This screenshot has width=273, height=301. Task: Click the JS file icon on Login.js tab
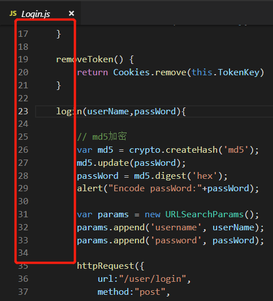13,14
